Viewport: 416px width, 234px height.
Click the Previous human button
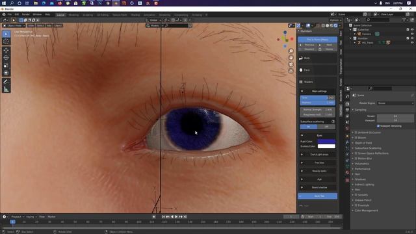[308, 45]
